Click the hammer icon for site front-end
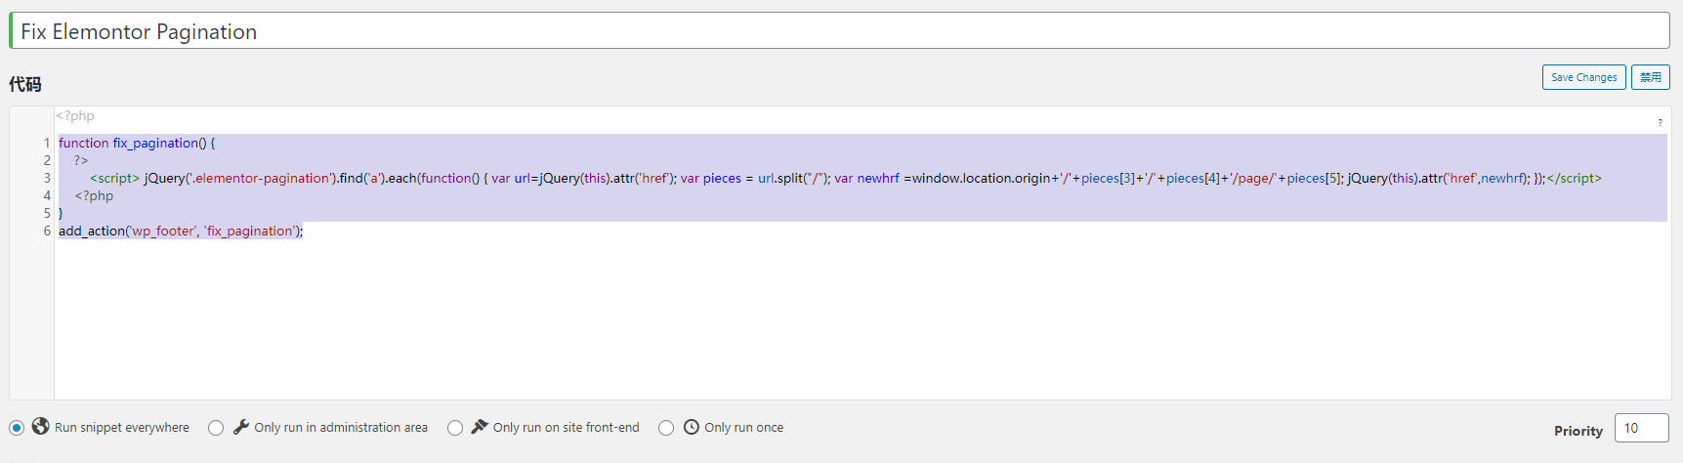Viewport: 1683px width, 463px height. point(480,427)
